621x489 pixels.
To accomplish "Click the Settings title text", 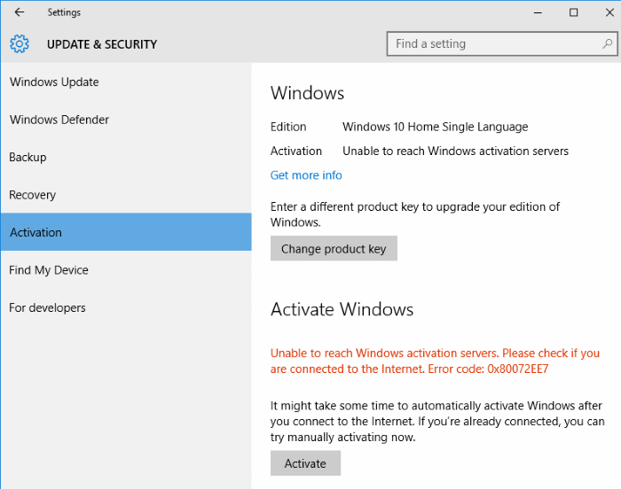I will 64,12.
